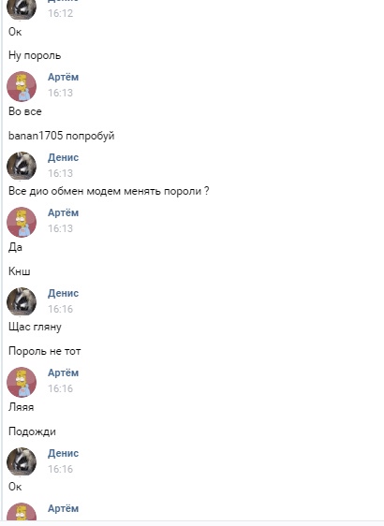Select the 'banan1705 попробуй' message
384x526 pixels.
62,136
